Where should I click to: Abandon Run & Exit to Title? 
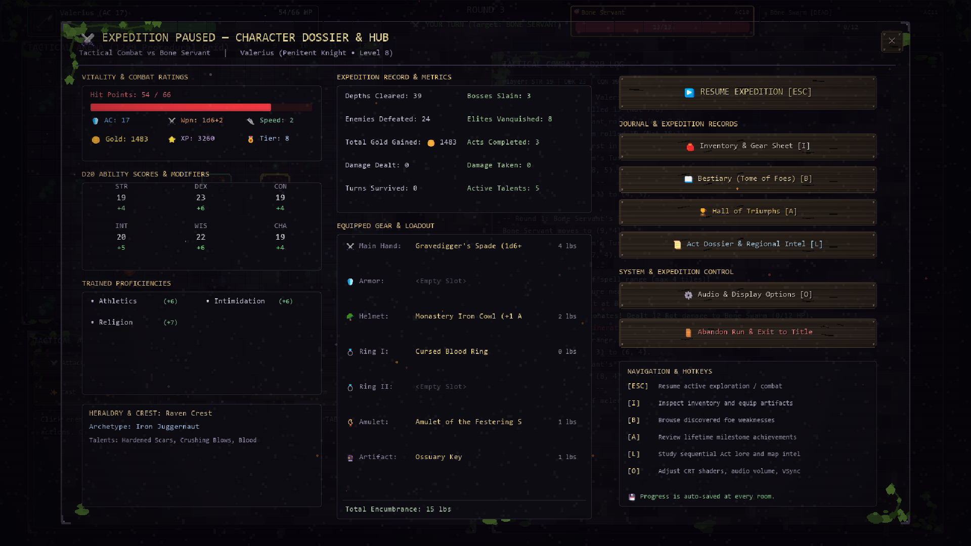point(747,333)
